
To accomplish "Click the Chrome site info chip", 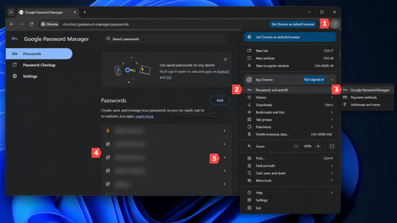I will (x=50, y=24).
